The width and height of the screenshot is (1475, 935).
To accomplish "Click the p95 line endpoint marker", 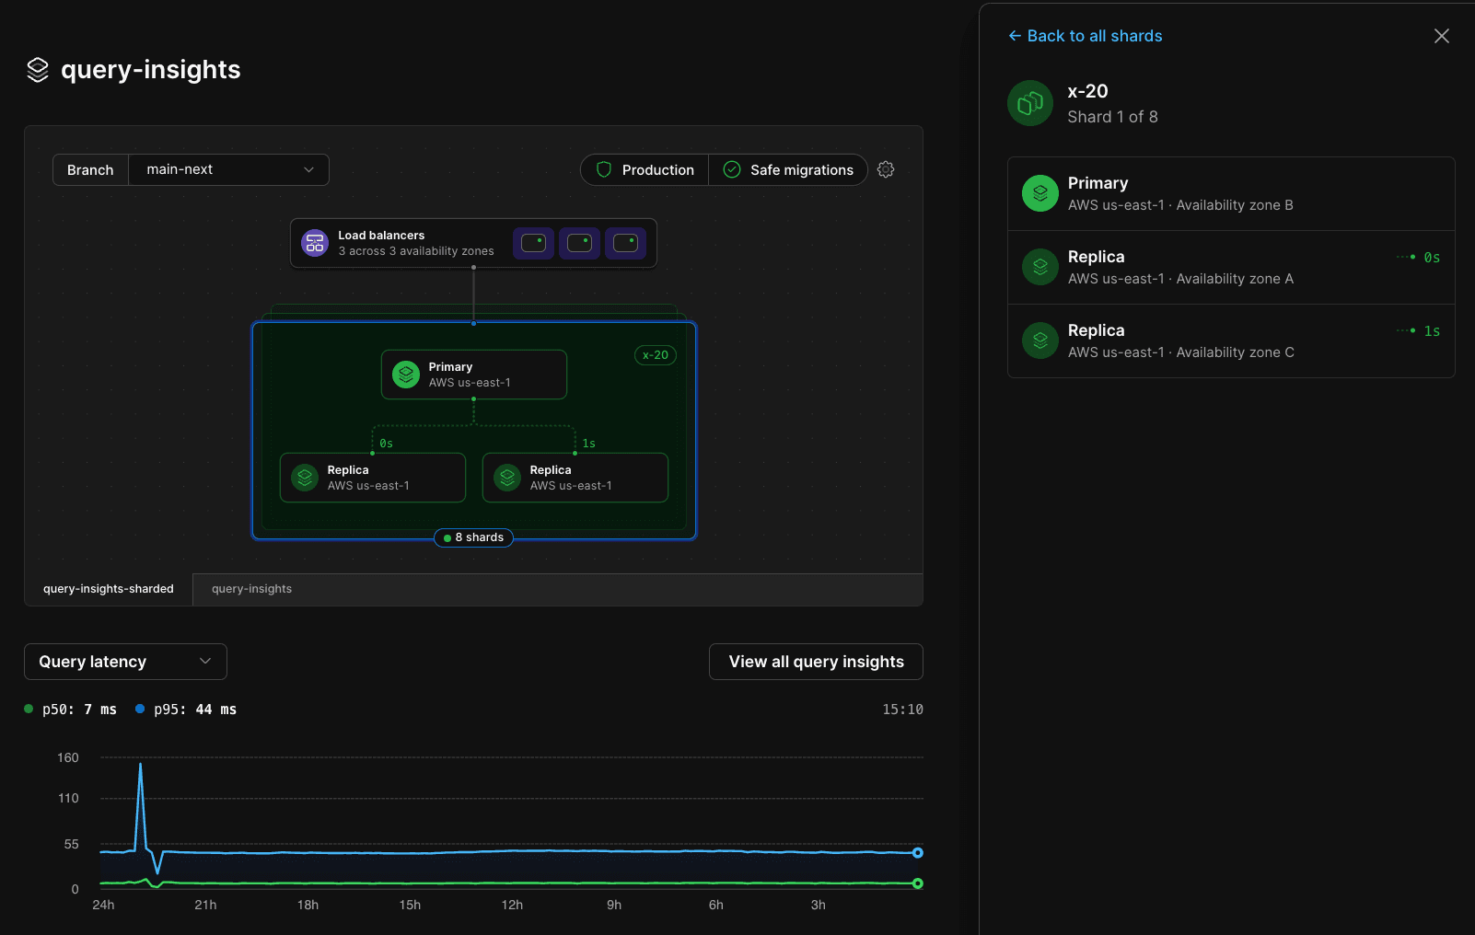I will [918, 853].
